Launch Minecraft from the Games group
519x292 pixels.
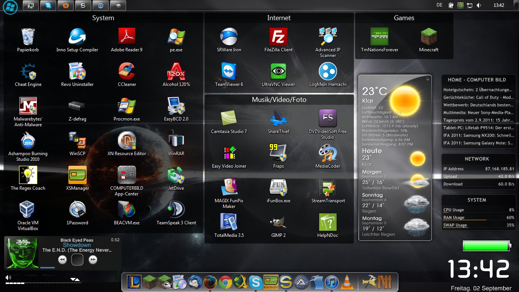[429, 37]
